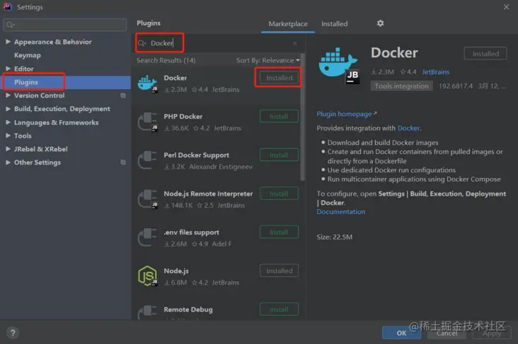Expand the Other Settings node
Image resolution: width=518 pixels, height=344 pixels.
tap(8, 162)
